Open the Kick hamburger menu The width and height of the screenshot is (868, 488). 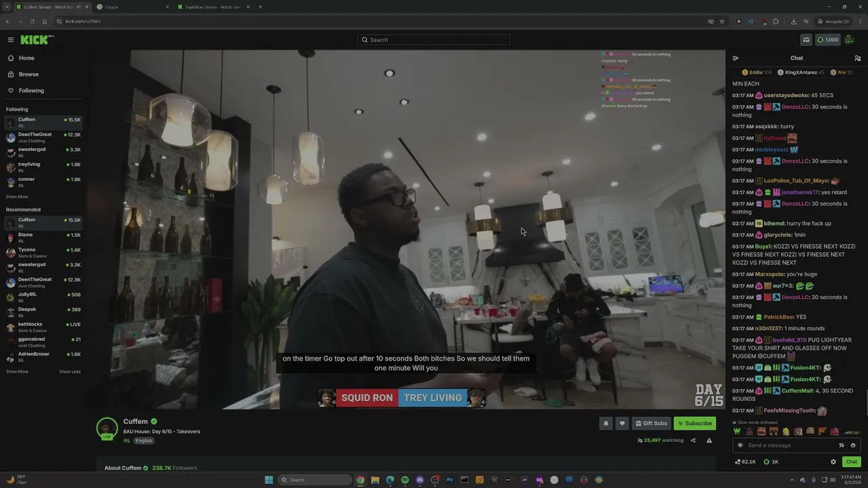click(x=11, y=40)
